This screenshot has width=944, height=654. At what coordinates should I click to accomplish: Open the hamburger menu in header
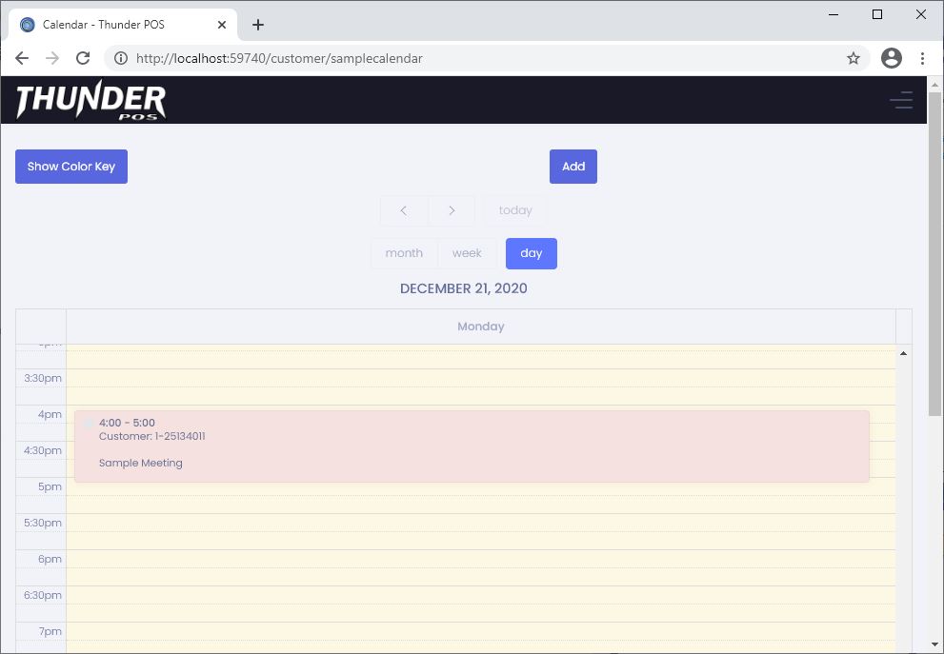[900, 100]
